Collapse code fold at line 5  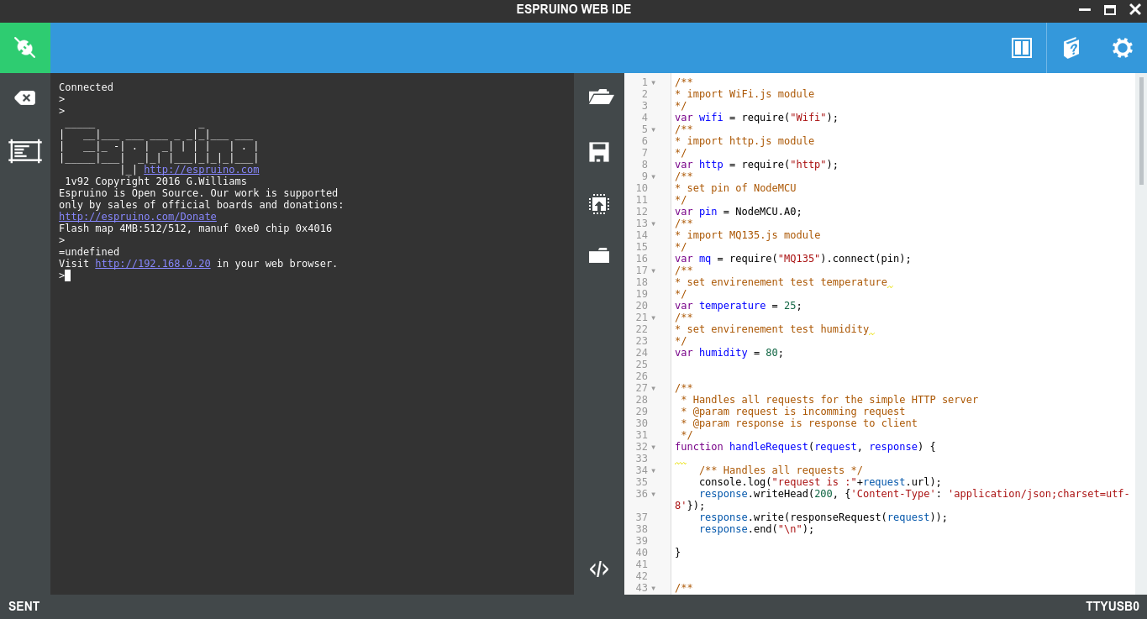click(x=654, y=129)
